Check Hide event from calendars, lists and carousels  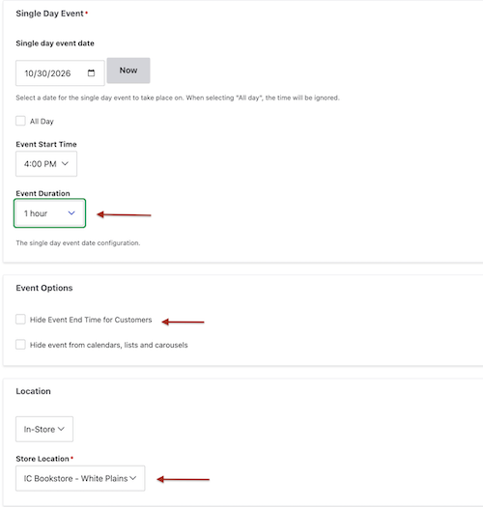[20, 345]
